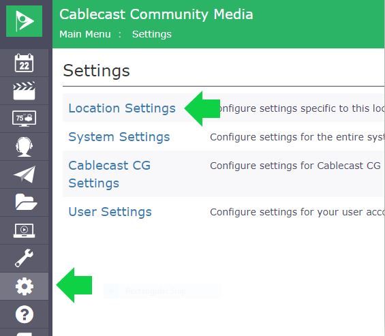Image resolution: width=385 pixels, height=336 pixels.
Task: Open the folder files icon
Action: tap(26, 202)
